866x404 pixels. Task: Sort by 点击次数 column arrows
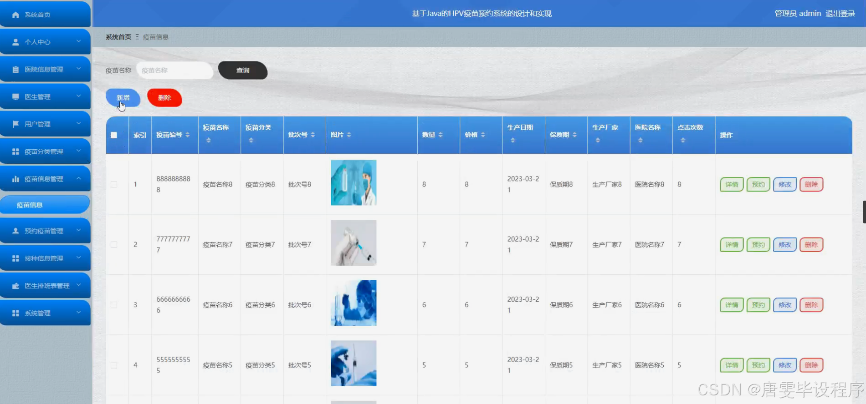click(x=682, y=140)
